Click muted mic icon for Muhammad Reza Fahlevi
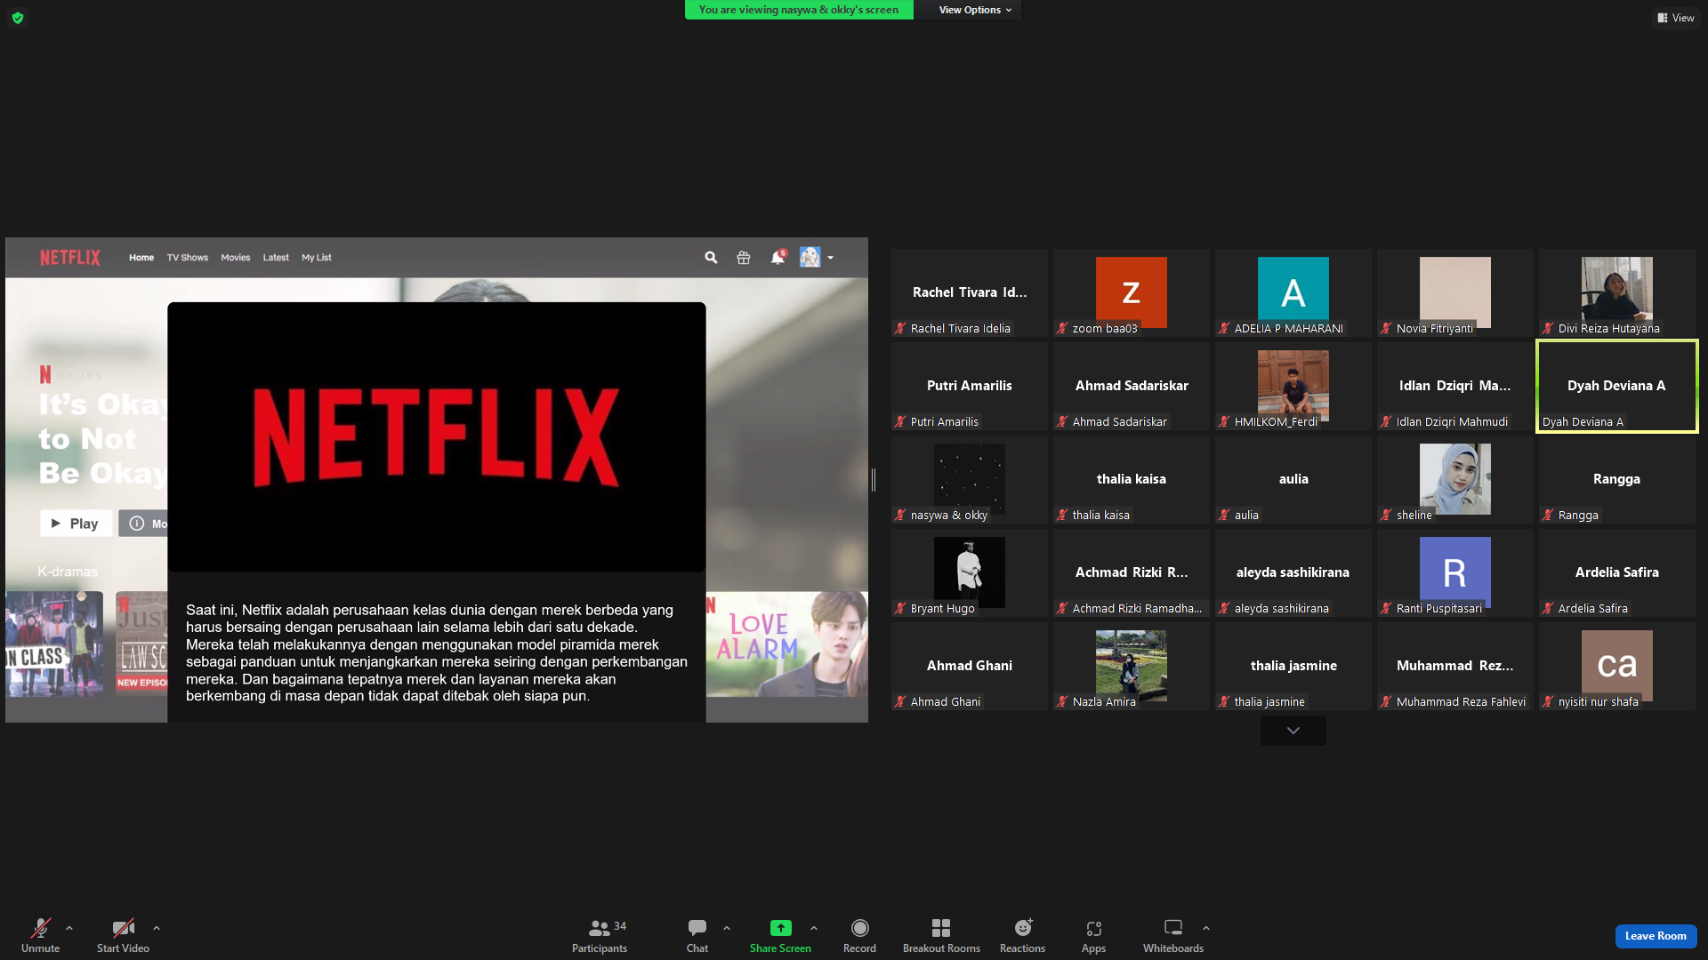The width and height of the screenshot is (1708, 960). pos(1386,701)
